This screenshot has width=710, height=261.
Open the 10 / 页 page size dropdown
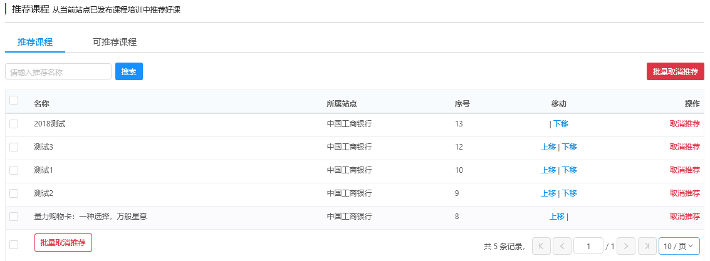[x=679, y=247]
